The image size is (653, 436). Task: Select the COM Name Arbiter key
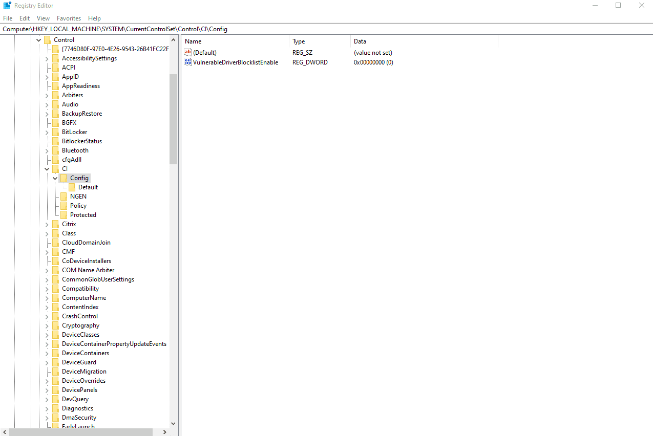pyautogui.click(x=88, y=270)
